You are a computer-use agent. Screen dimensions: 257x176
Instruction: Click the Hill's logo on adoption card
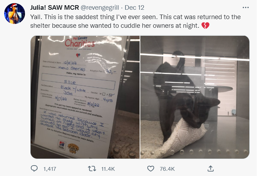[x=62, y=145]
